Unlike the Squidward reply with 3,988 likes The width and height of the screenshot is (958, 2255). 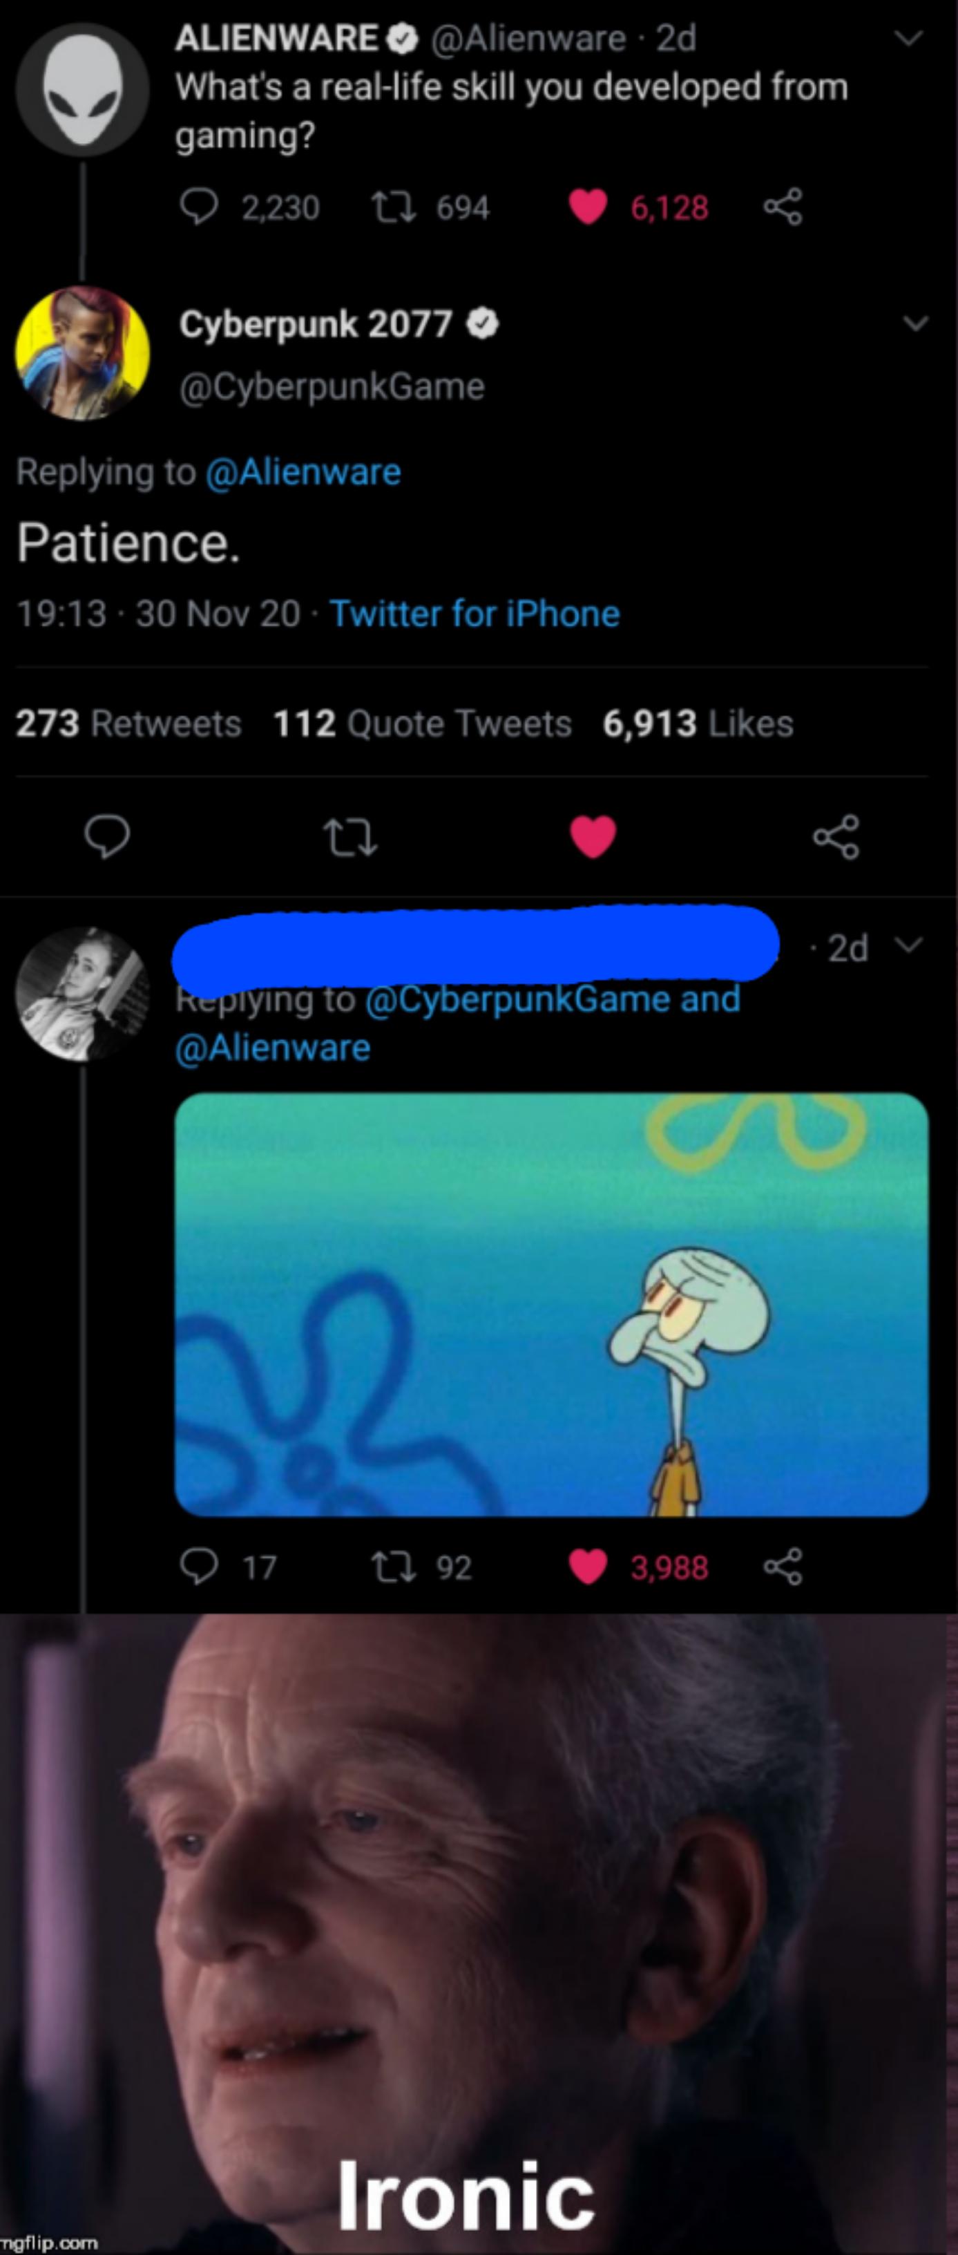[588, 1567]
